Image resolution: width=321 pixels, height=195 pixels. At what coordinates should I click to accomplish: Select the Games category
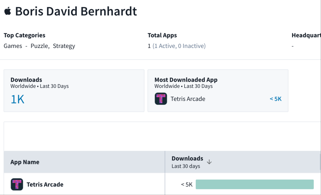[13, 46]
